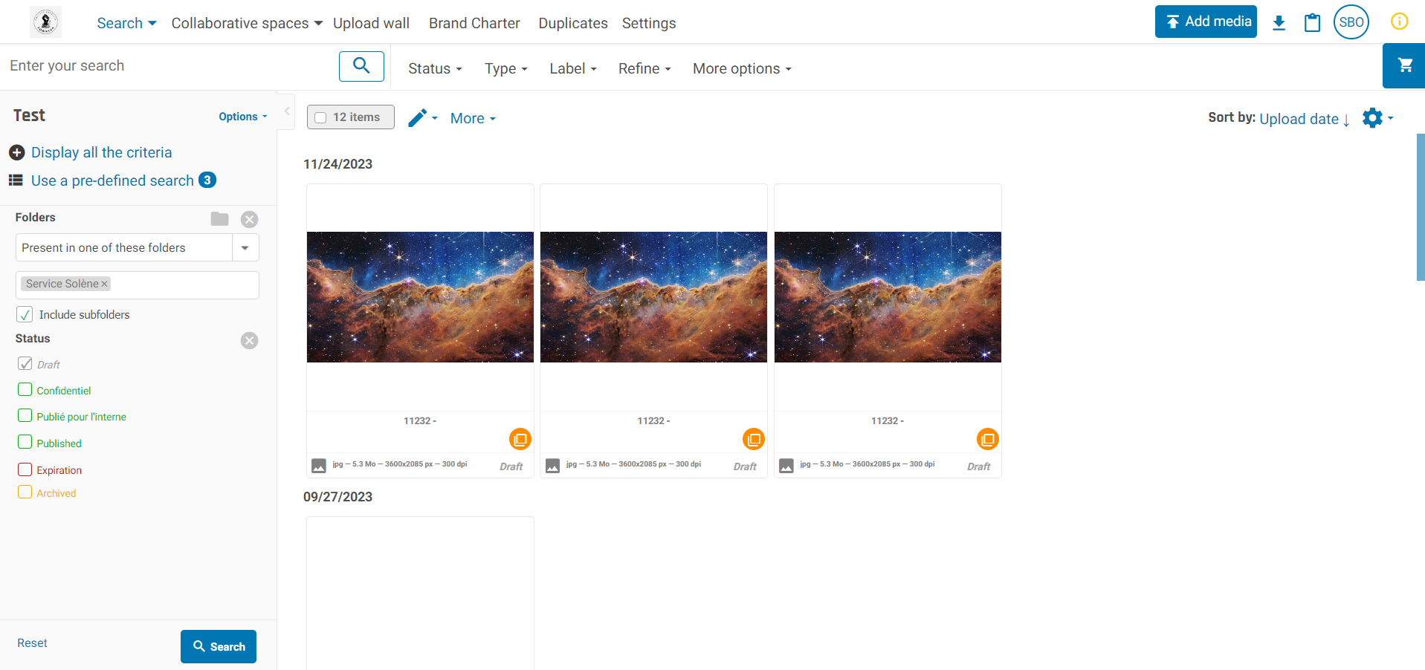Screen dimensions: 1425x670
Task: Remove the Status criterion with X icon
Action: click(250, 340)
